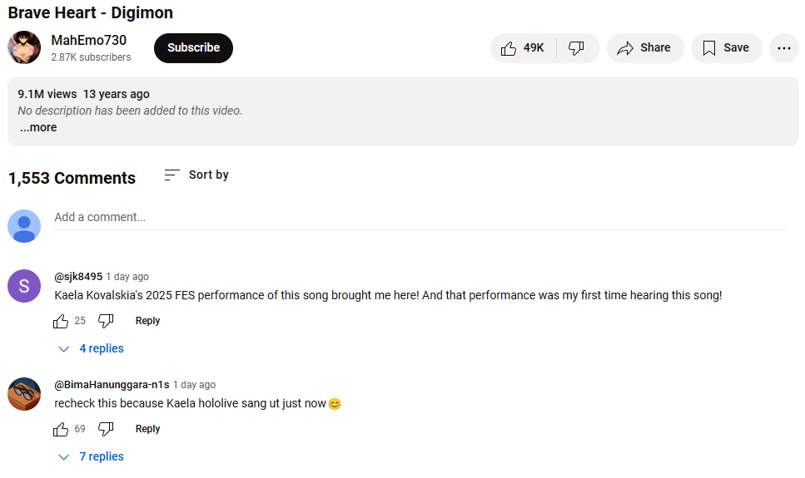
Task: Like the Brave Heart video
Action: coord(523,48)
